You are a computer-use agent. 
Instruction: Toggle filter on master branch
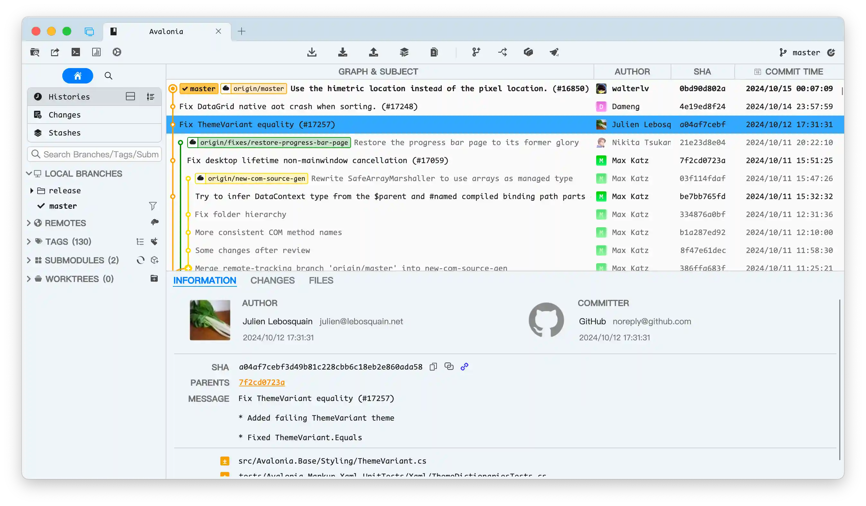[x=153, y=206]
